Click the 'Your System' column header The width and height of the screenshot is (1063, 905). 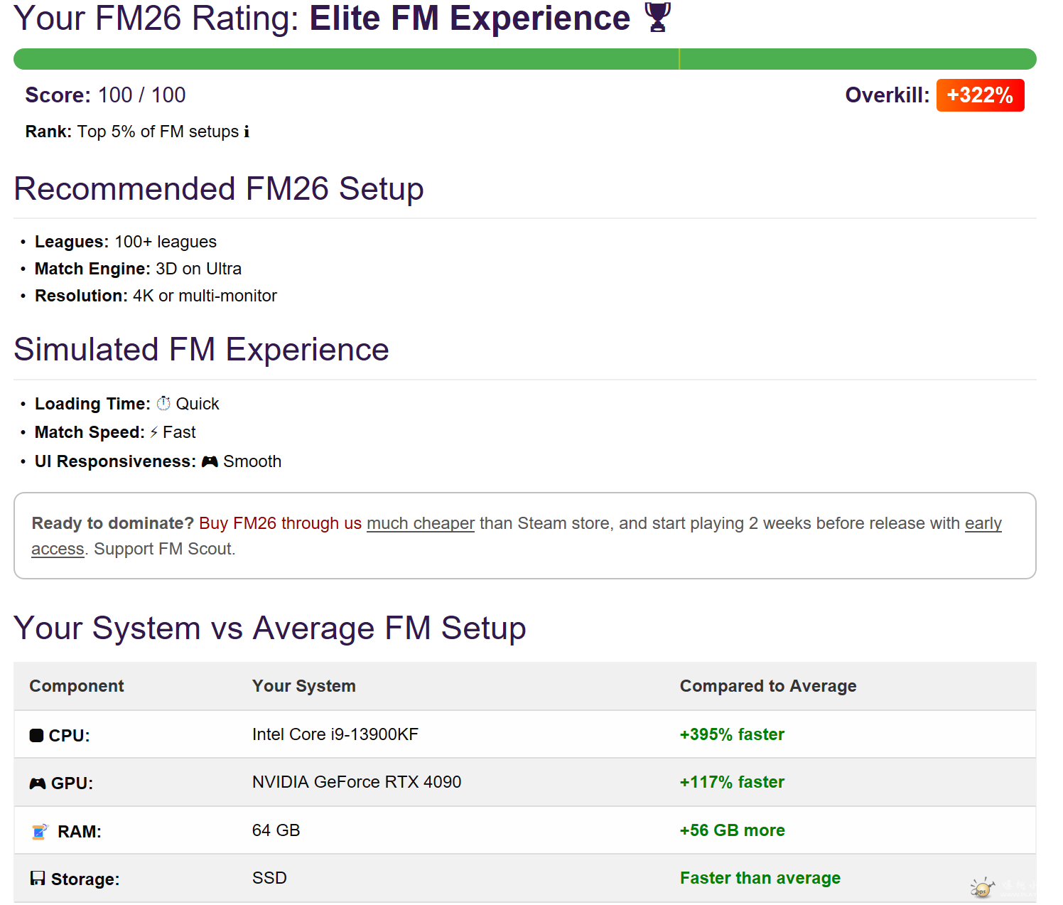point(303,686)
